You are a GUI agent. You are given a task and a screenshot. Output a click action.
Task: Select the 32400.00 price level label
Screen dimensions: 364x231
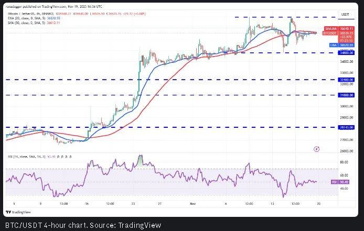click(346, 80)
